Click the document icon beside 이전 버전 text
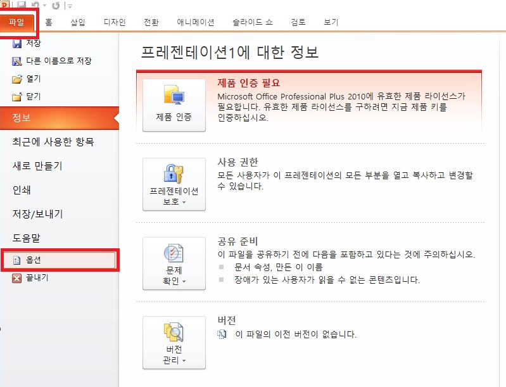Screen dimensions: 506x387 coord(222,334)
